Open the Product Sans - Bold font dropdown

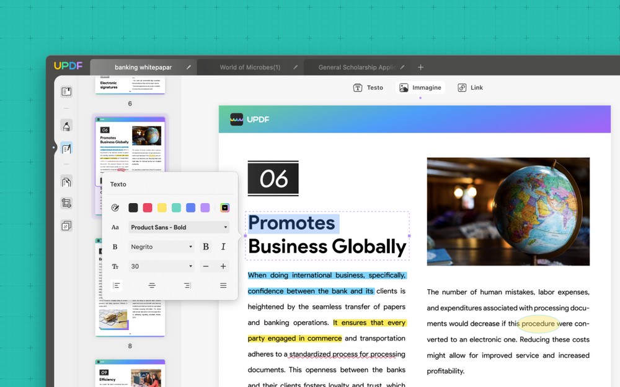(x=179, y=227)
